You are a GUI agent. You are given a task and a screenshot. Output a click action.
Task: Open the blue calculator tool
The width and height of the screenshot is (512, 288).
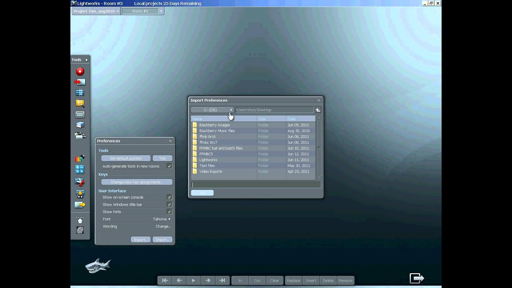(x=80, y=170)
